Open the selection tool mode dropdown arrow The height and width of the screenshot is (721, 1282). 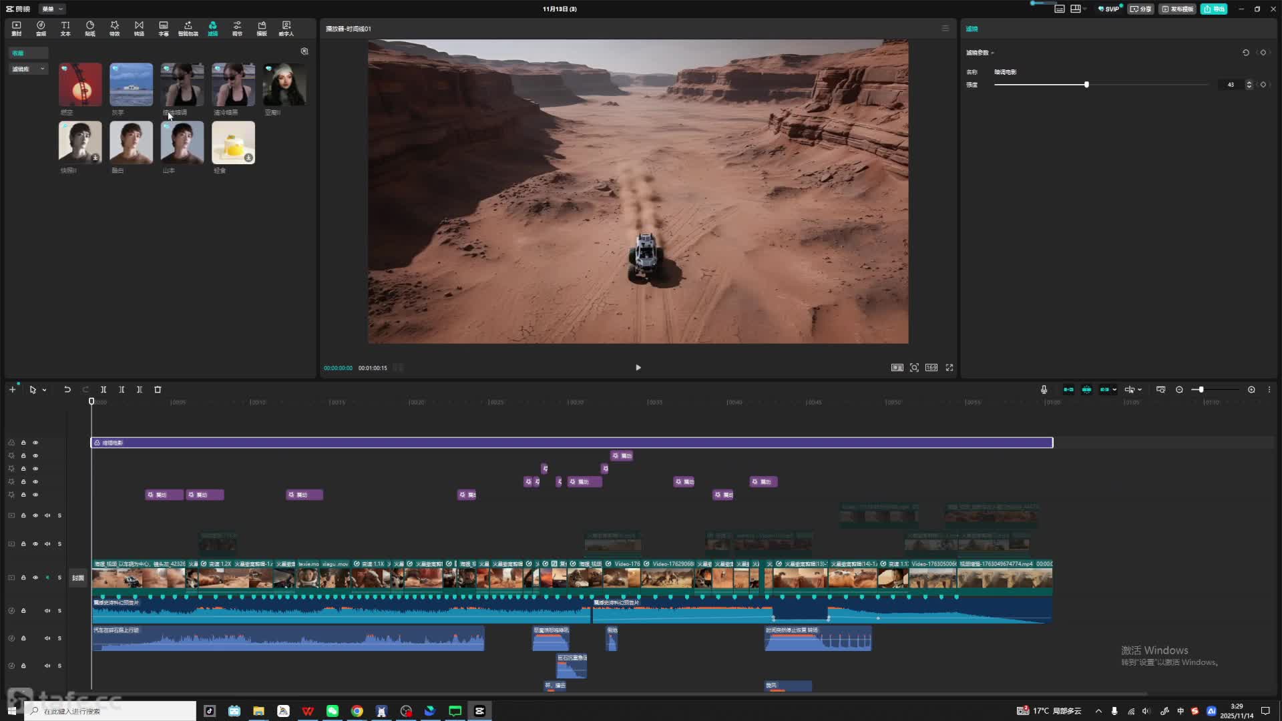tap(45, 390)
